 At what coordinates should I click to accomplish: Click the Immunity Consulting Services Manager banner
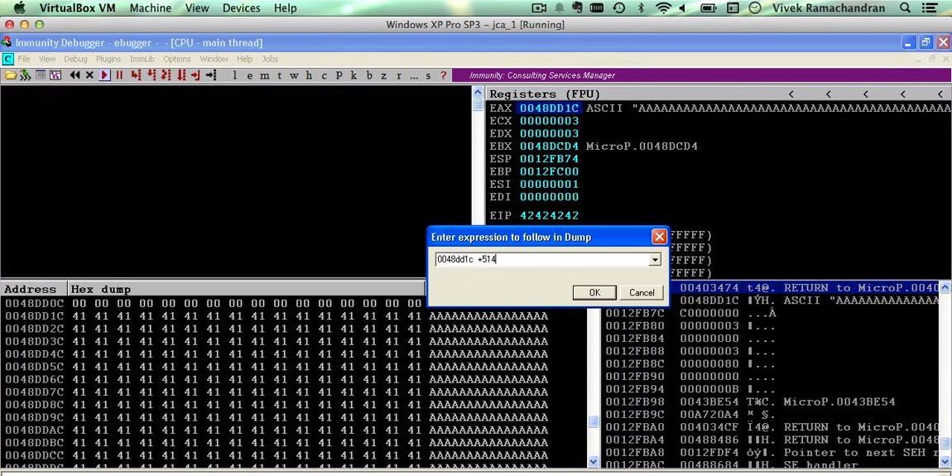pyautogui.click(x=542, y=75)
